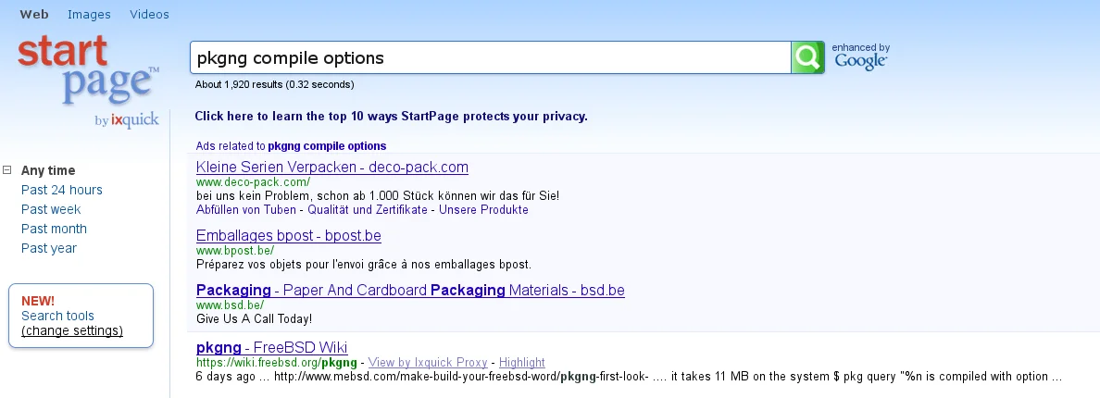1100x398 pixels.
Task: Click the by ixquick logo text
Action: click(x=126, y=119)
